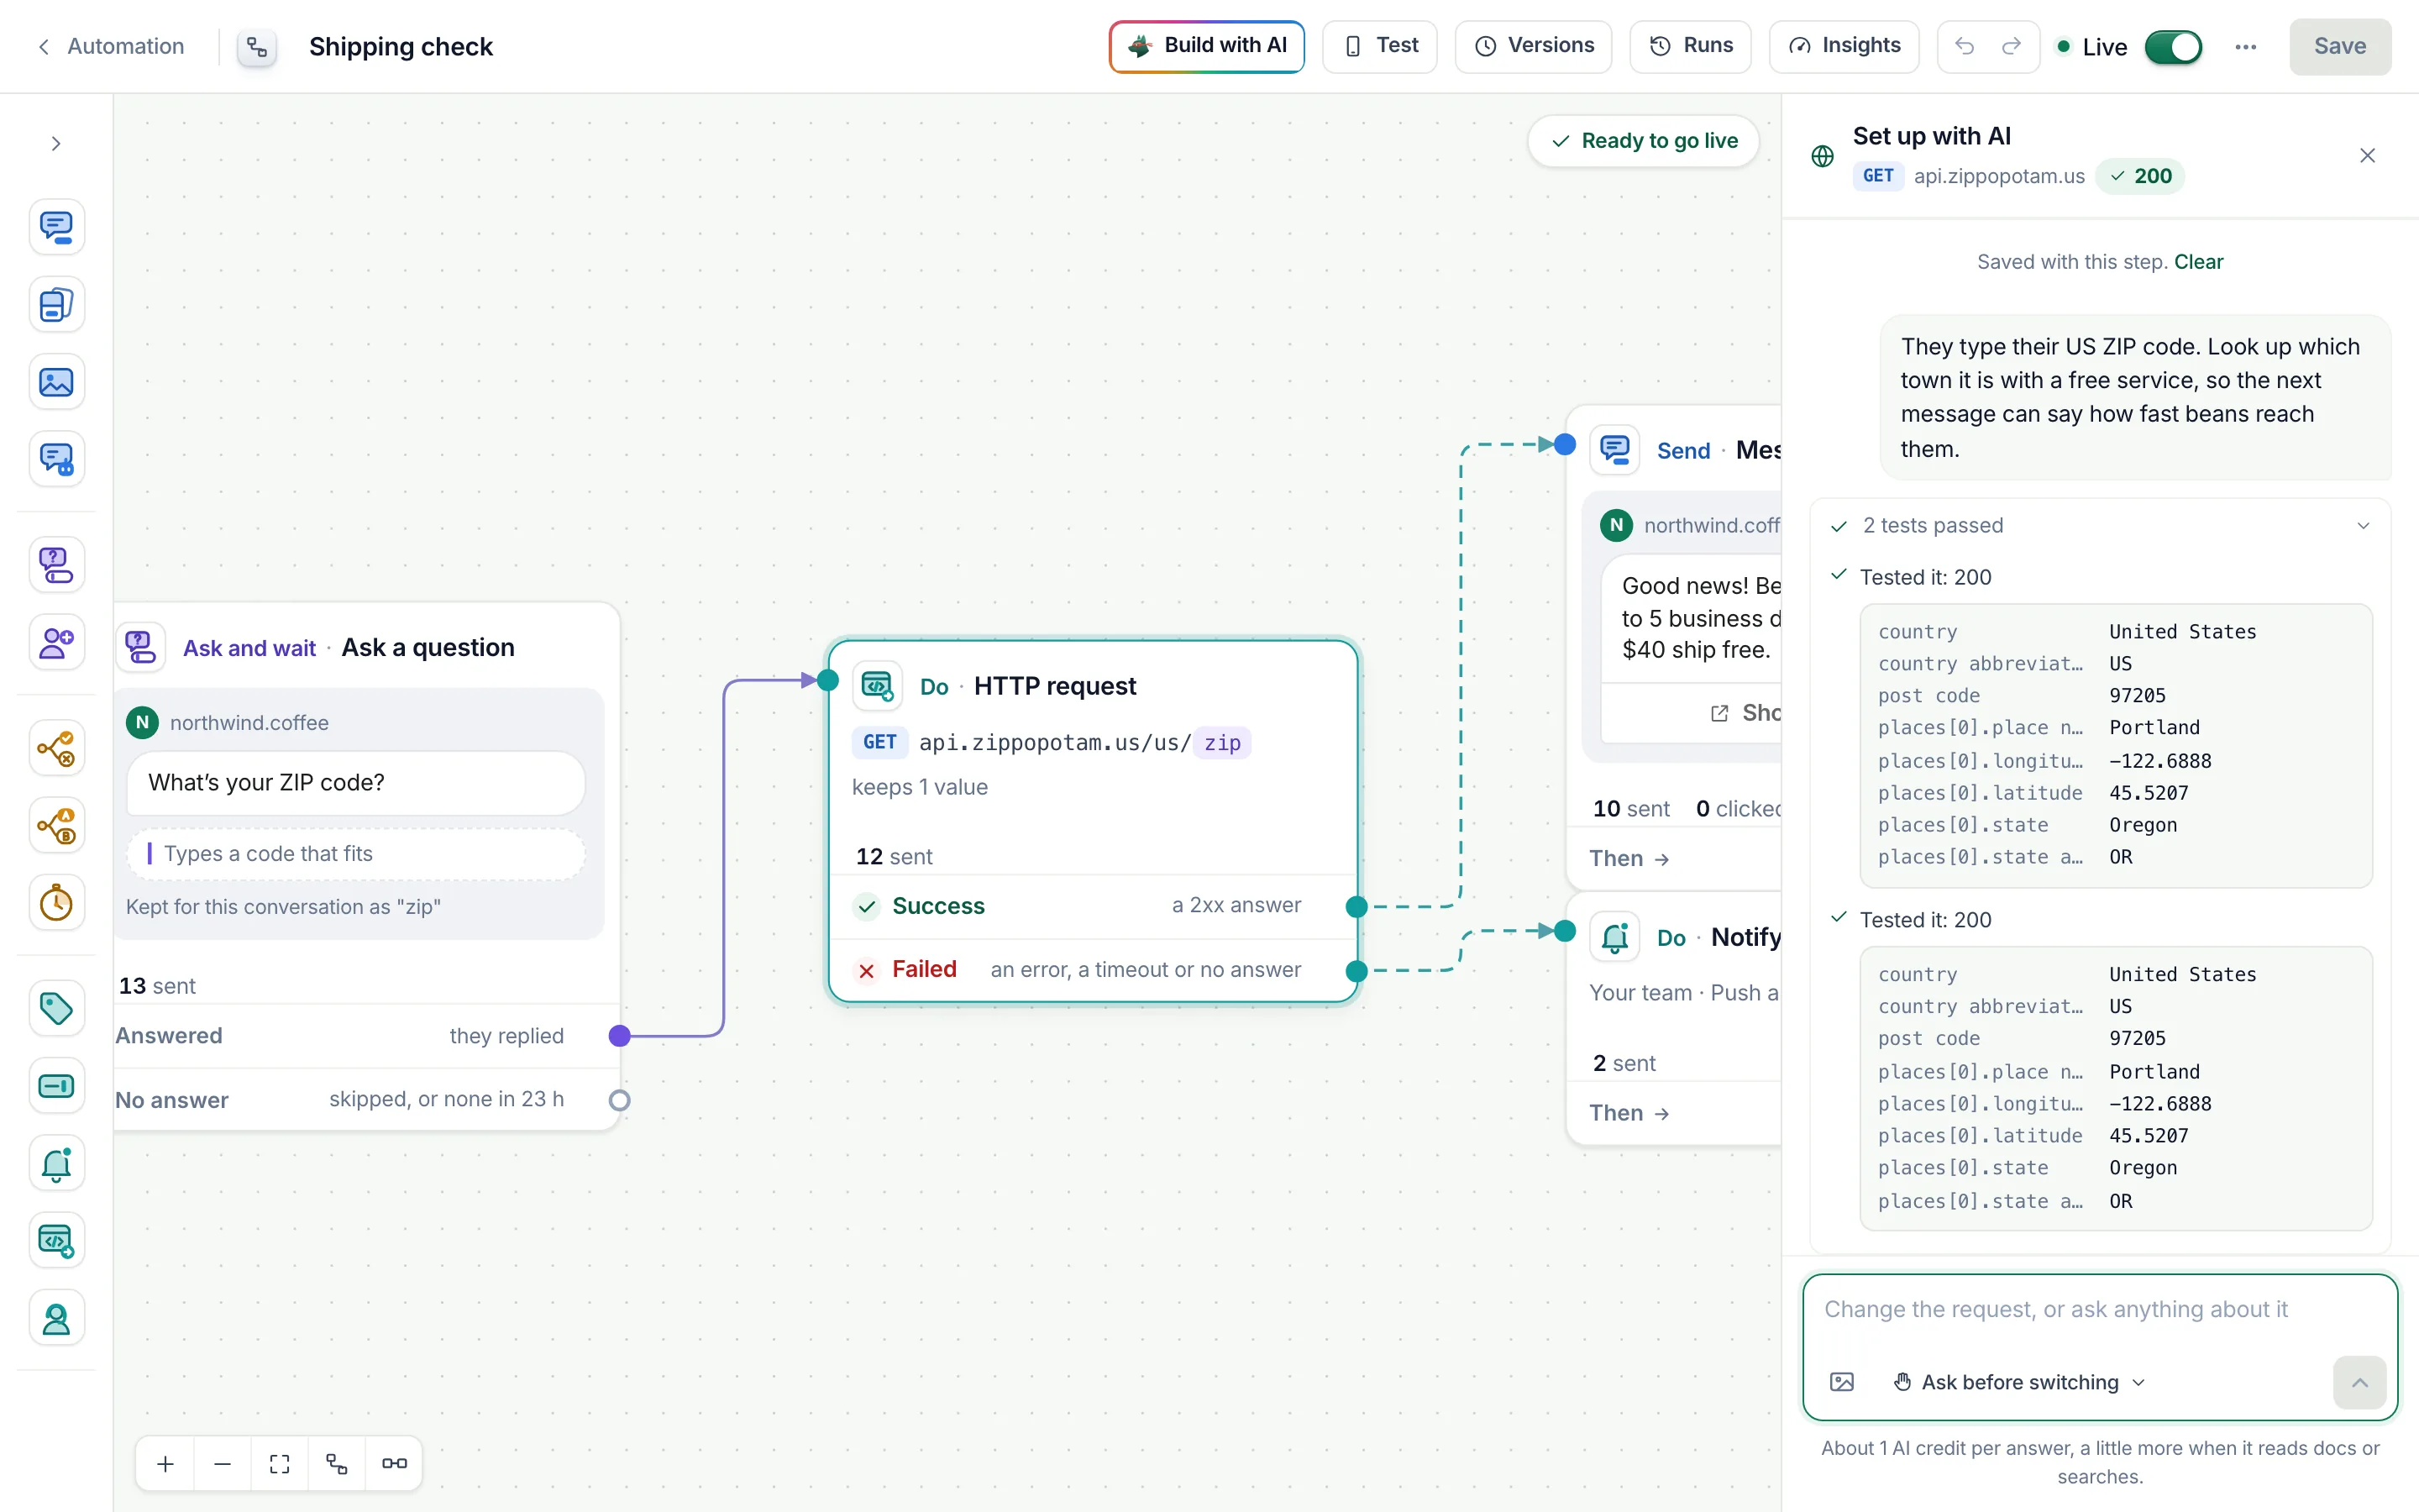Screen dimensions: 2419x1512
Task: Click Build with AI button
Action: point(1206,46)
